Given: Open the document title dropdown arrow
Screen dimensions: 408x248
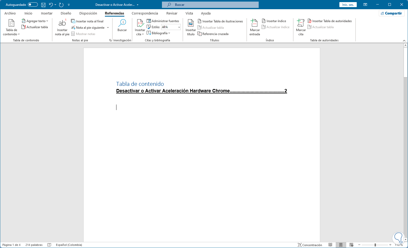Looking at the screenshot, I should tap(137, 5).
